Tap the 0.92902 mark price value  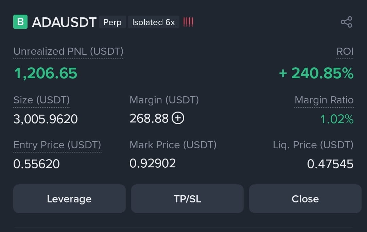click(x=153, y=163)
